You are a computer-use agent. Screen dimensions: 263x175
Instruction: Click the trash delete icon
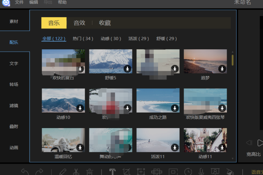click(89, 171)
